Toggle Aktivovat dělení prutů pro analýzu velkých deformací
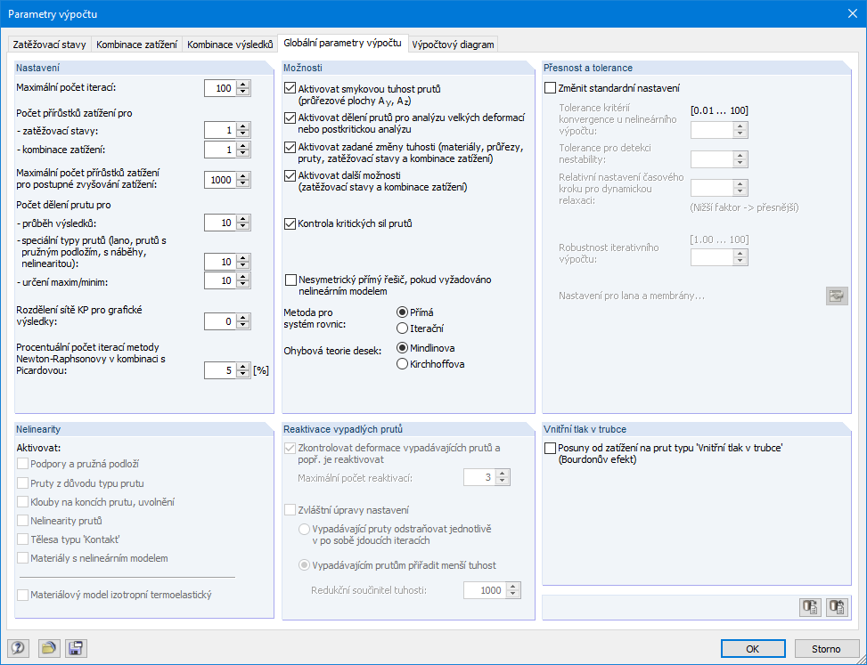The width and height of the screenshot is (867, 665). pos(290,118)
